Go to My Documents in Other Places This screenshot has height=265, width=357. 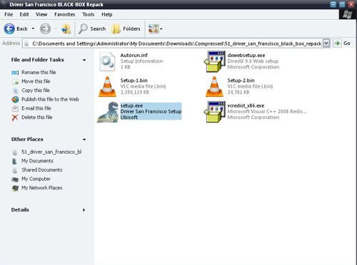click(x=37, y=161)
